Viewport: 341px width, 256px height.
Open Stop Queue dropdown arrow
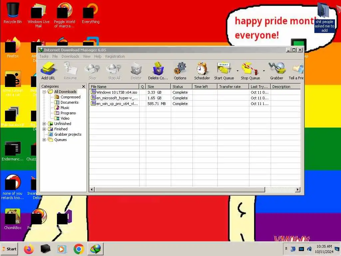264,71
